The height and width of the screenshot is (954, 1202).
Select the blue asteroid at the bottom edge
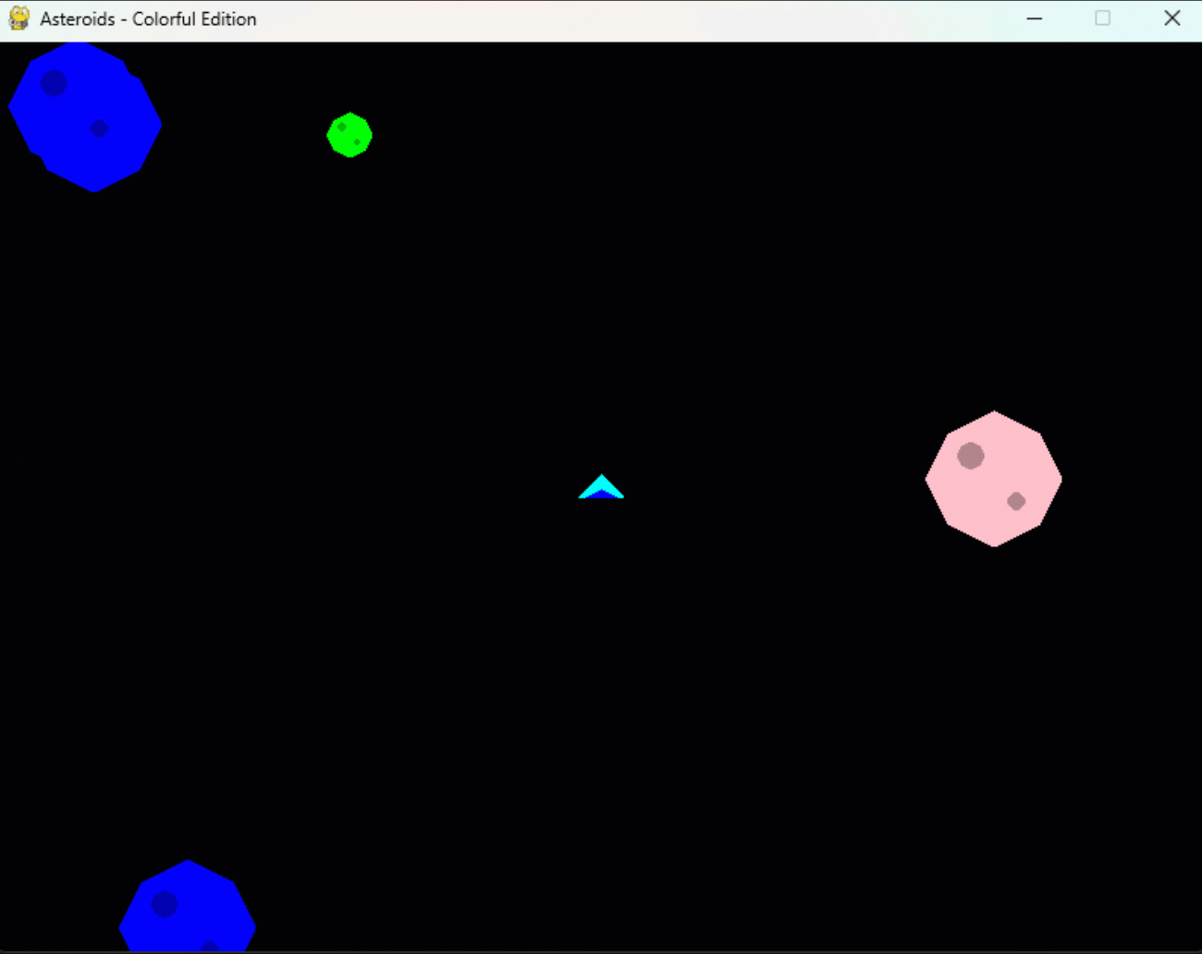[187, 911]
